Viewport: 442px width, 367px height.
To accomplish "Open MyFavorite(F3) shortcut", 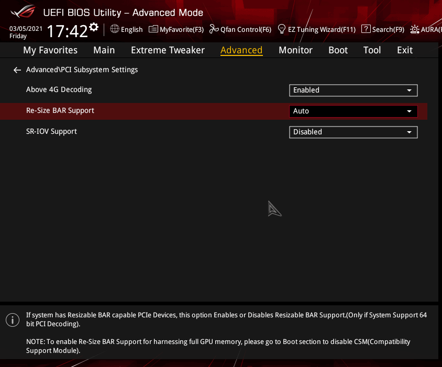I will tap(182, 29).
